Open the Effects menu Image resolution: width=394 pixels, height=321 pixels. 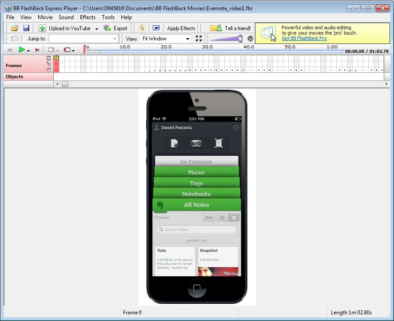pyautogui.click(x=88, y=17)
